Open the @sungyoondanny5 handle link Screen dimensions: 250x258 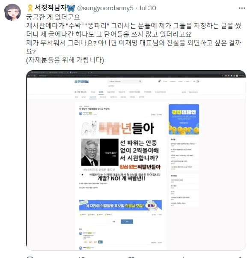105,8
